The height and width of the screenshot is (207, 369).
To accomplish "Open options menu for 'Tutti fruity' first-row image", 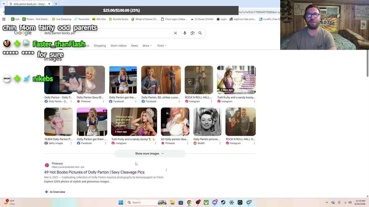I will point(254,101).
